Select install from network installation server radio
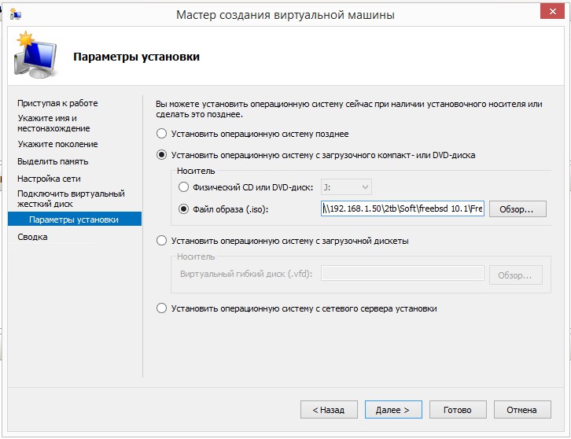The width and height of the screenshot is (571, 439). click(162, 308)
